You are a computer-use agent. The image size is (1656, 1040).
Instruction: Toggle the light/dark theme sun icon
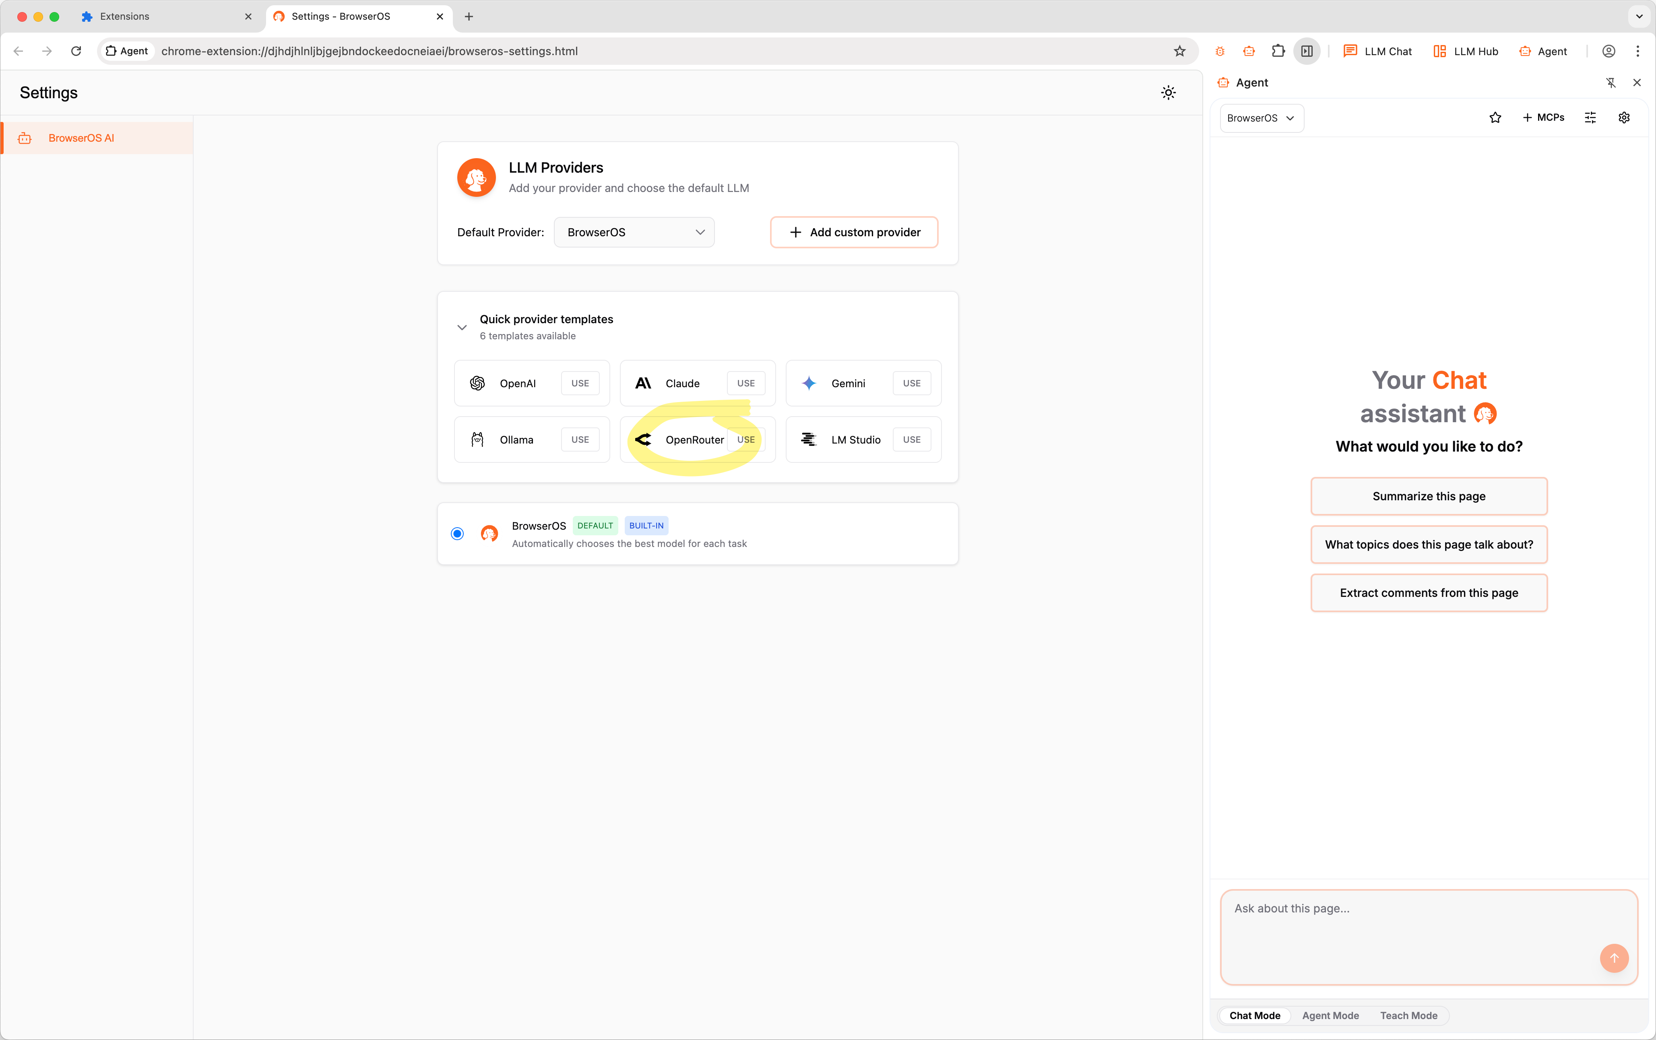1168,92
